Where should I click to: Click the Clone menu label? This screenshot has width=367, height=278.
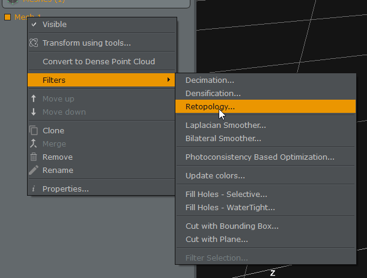click(x=53, y=130)
